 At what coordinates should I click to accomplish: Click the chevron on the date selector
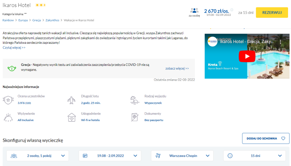coord(135,156)
